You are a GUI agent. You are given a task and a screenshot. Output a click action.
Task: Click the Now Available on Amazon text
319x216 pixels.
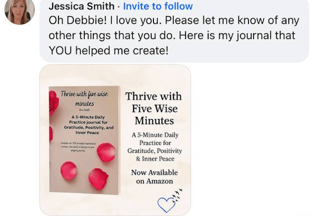coord(154,177)
